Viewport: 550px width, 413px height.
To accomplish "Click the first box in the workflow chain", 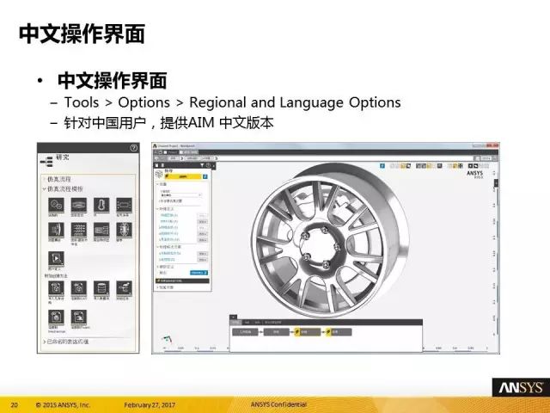I will tap(245, 332).
